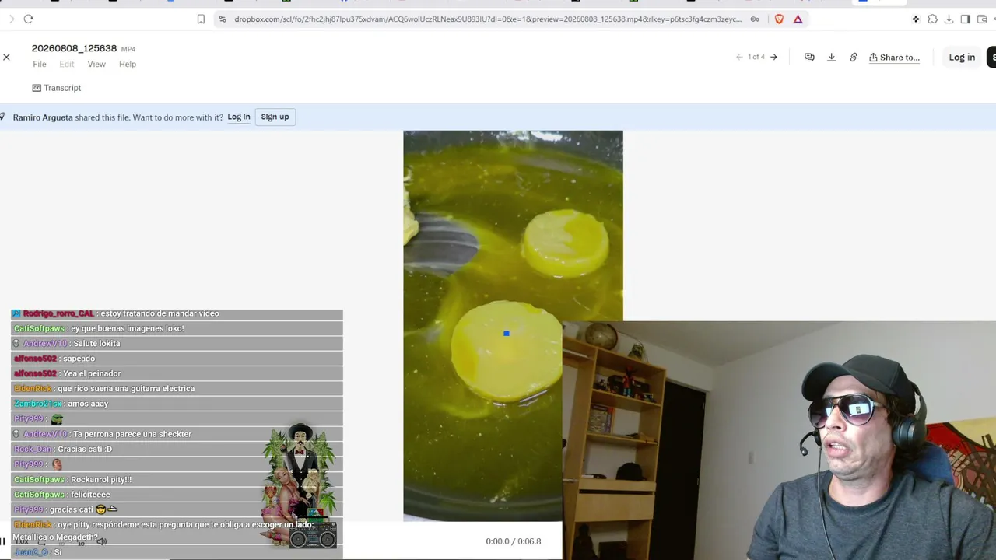Click the Log in link in banner
Viewport: 996px width, 560px height.
point(239,117)
